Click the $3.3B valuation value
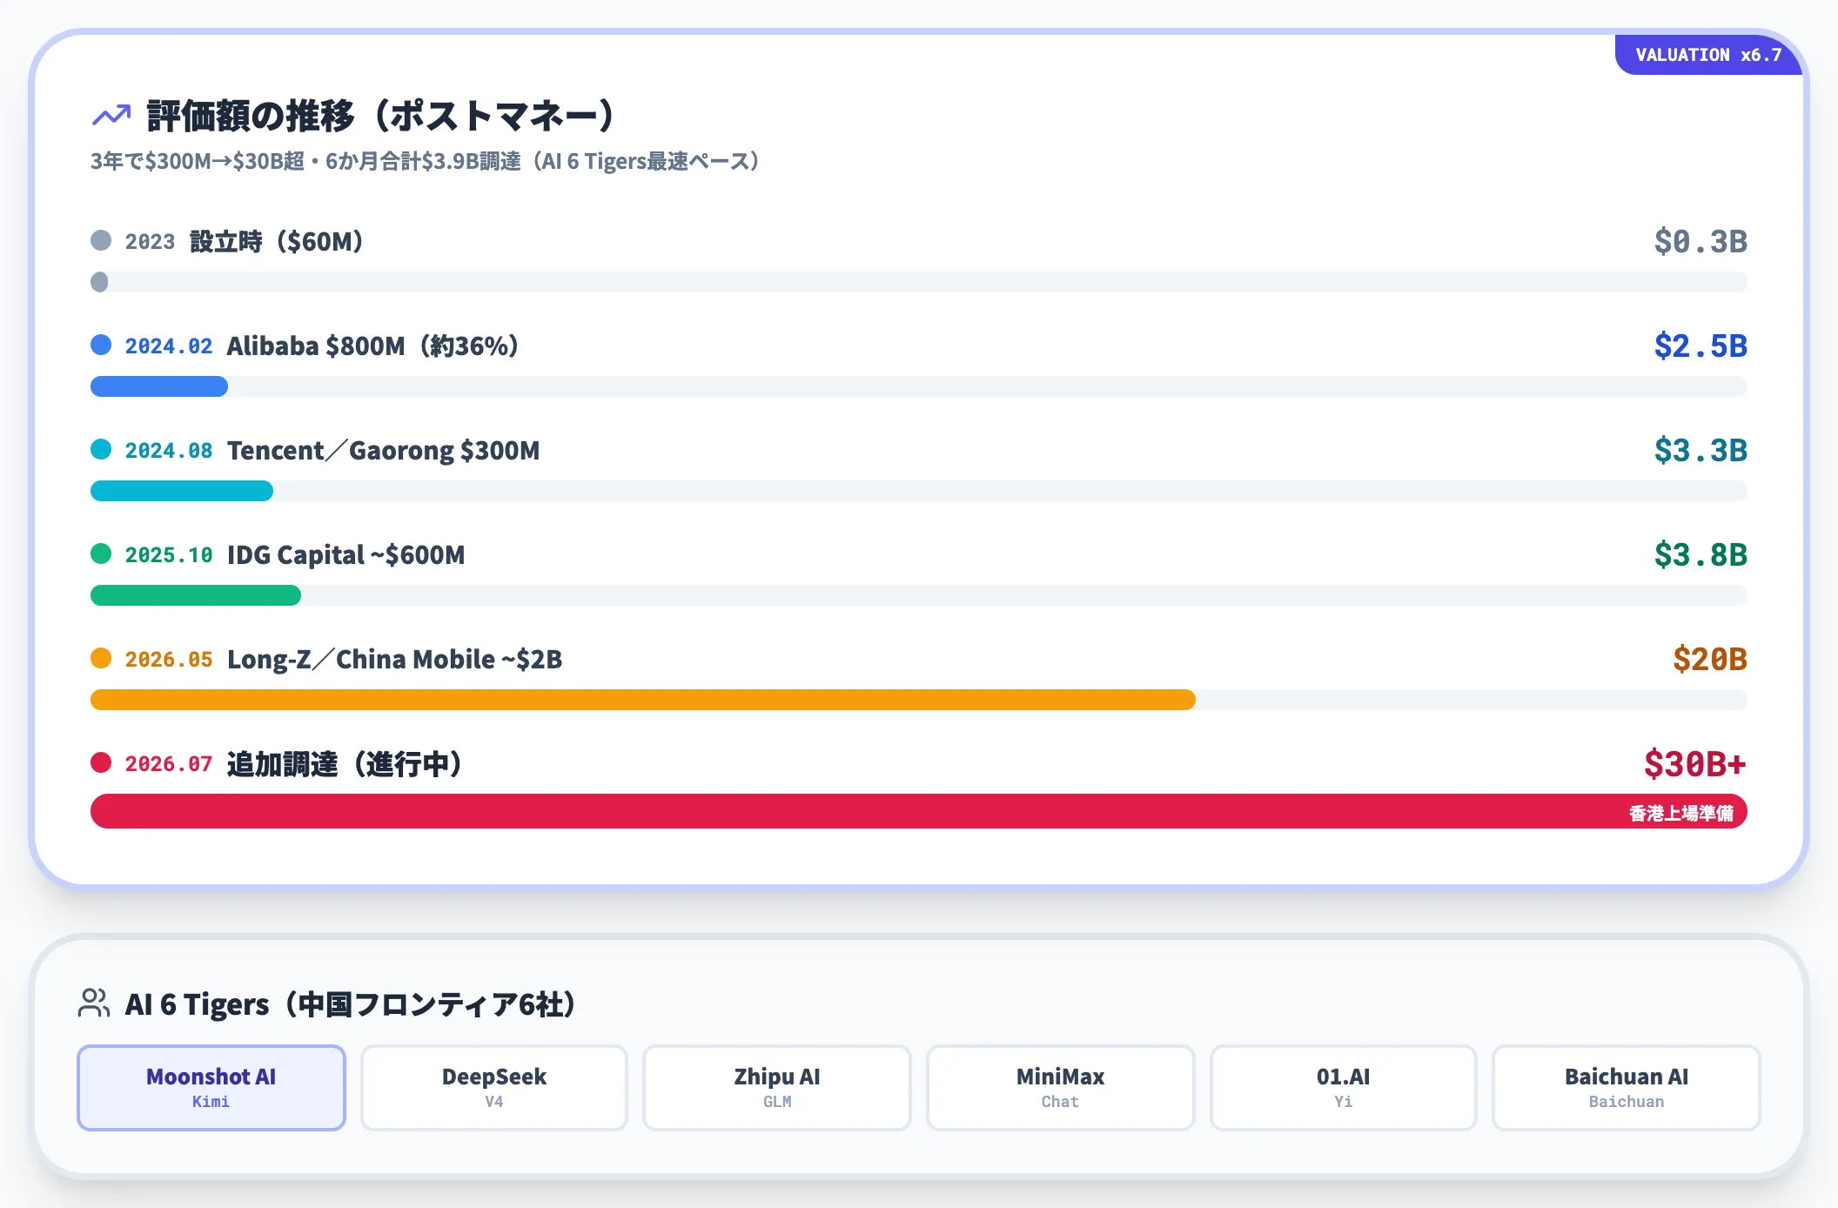The height and width of the screenshot is (1208, 1838). click(1700, 450)
